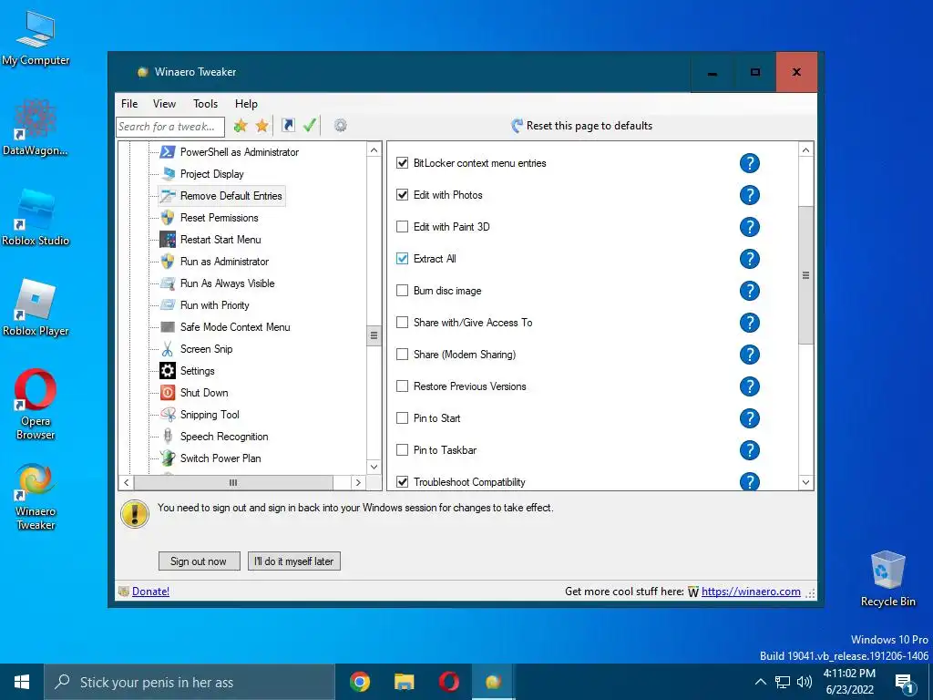Open help for Edit with Photos
933x700 pixels.
[750, 195]
